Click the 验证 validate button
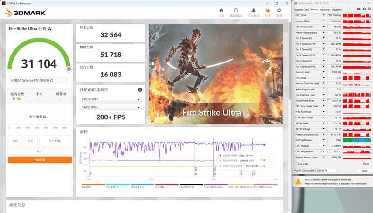The height and width of the screenshot is (213, 373). (x=39, y=151)
